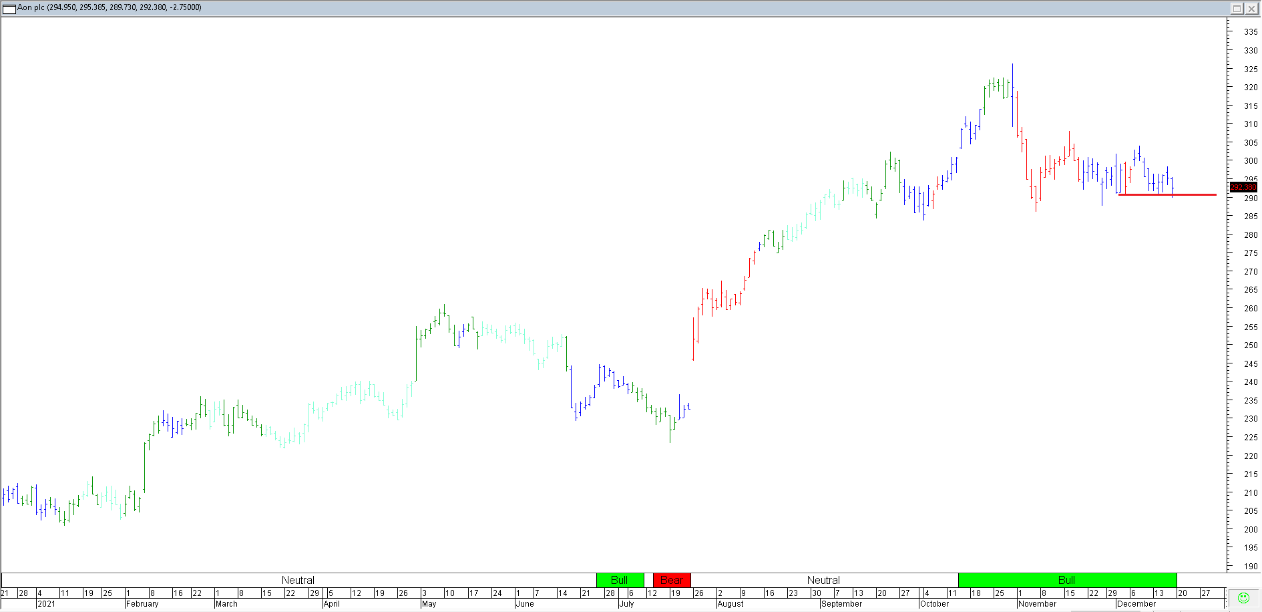
Task: Select the red Bear trend segment
Action: coord(672,580)
